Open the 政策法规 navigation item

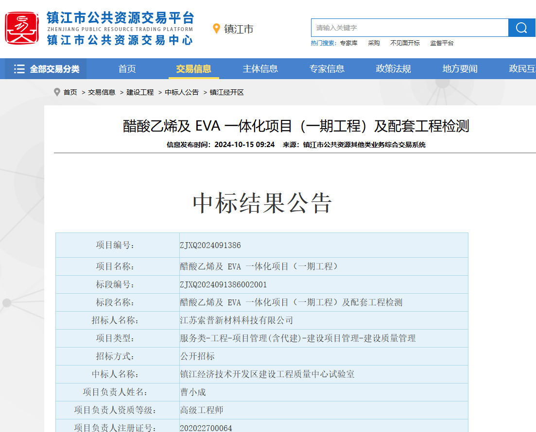coord(393,69)
